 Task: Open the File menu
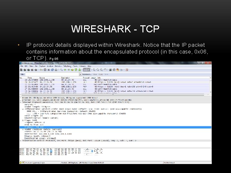[x=22, y=66]
